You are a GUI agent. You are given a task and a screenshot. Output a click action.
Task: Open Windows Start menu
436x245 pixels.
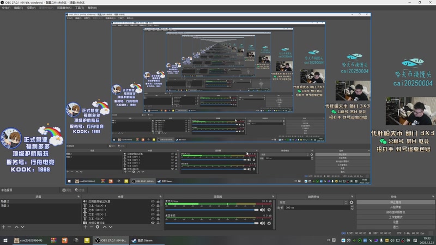pos(5,240)
